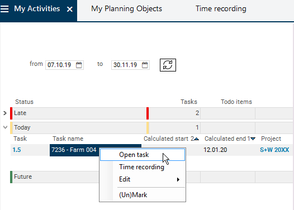
Task: Select the Future status row
Action: pos(55,177)
